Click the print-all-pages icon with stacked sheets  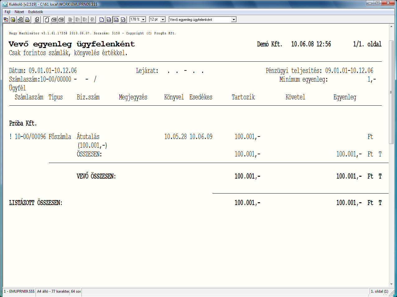coord(20,20)
